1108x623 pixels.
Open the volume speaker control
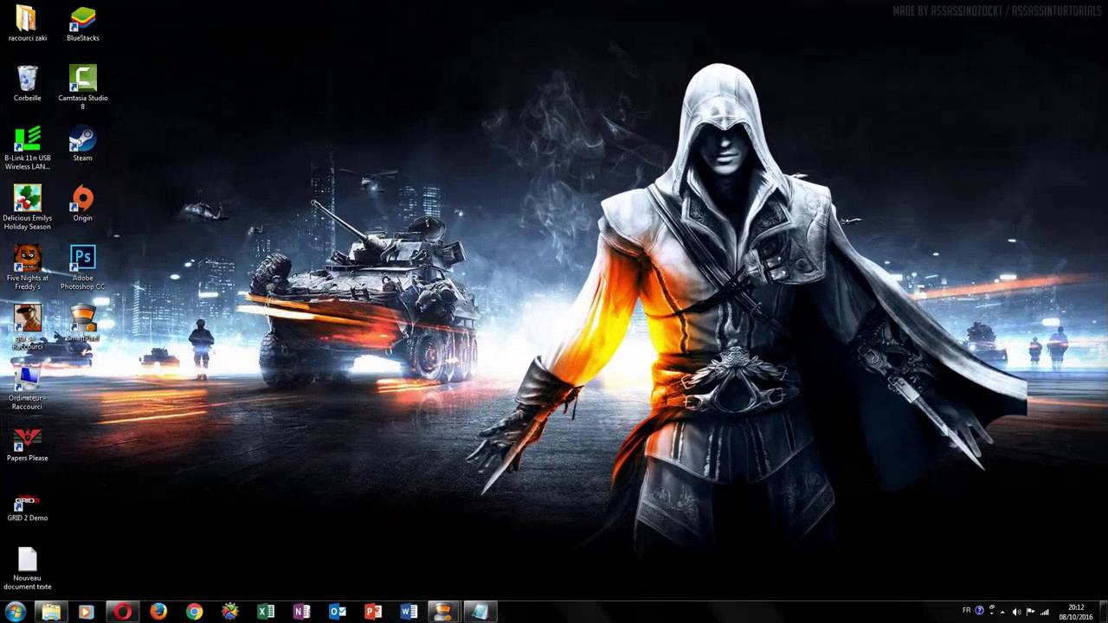(x=1016, y=612)
